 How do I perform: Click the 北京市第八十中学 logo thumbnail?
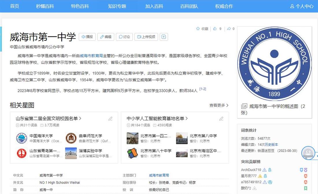point(133,153)
